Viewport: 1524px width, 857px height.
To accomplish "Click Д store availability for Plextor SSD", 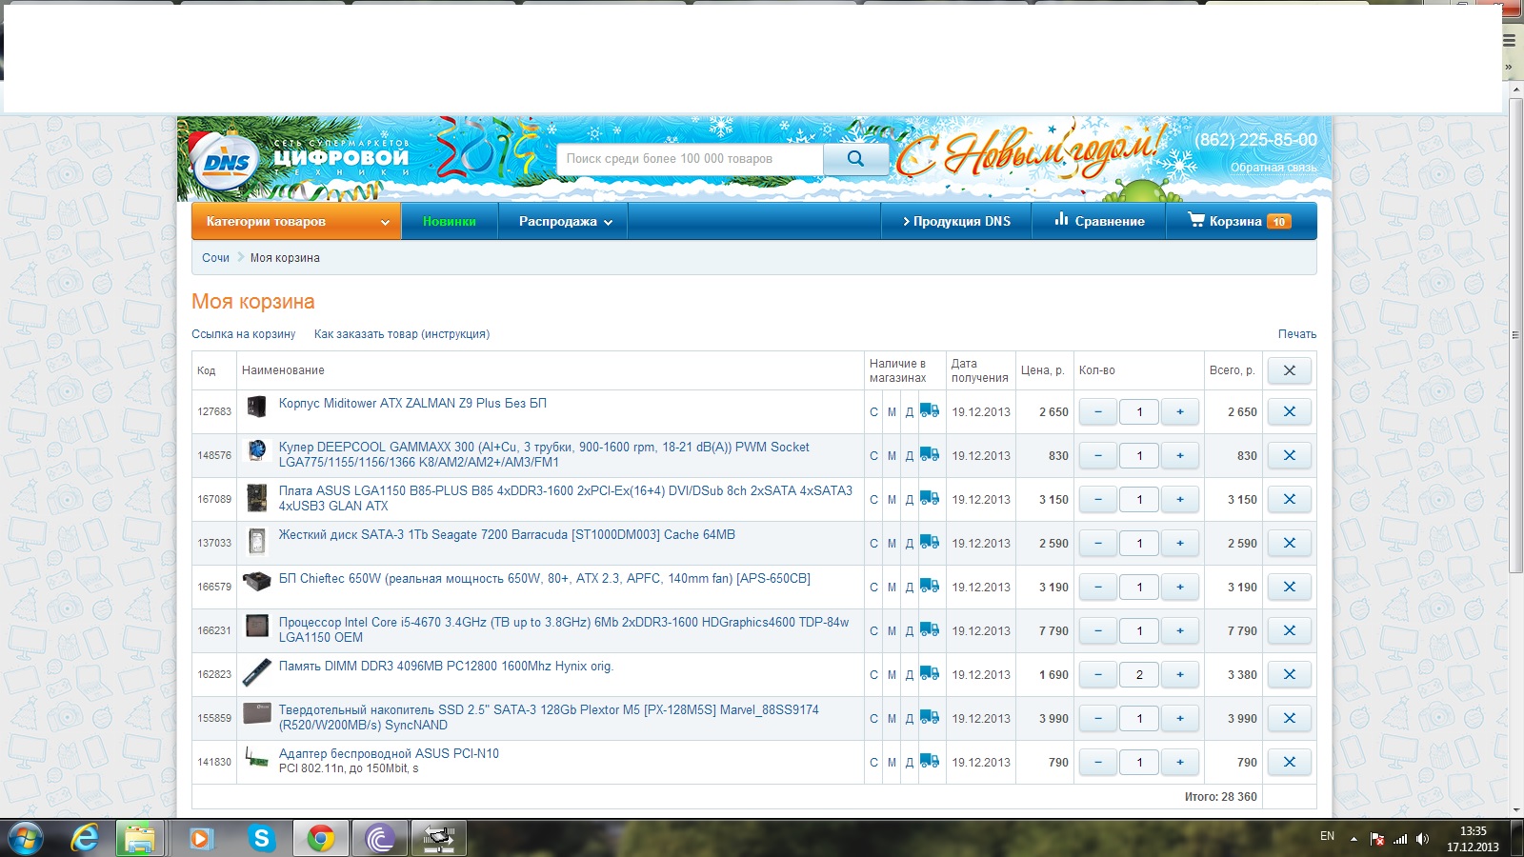I will click(910, 719).
